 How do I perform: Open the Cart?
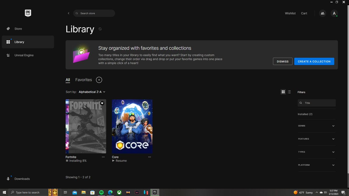pos(304,13)
